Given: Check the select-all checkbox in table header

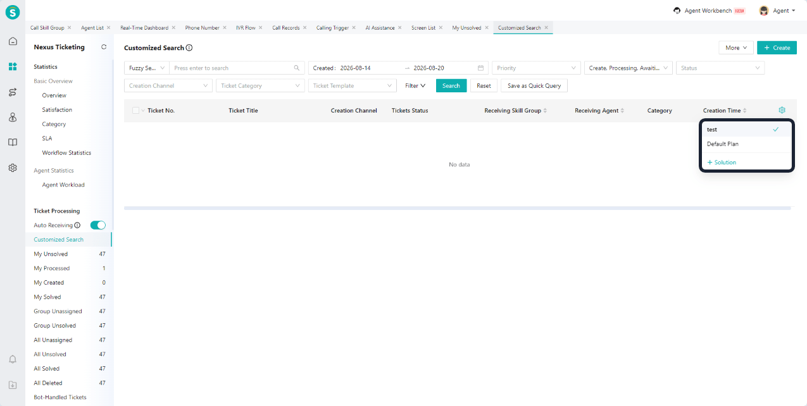Looking at the screenshot, I should click(x=135, y=111).
